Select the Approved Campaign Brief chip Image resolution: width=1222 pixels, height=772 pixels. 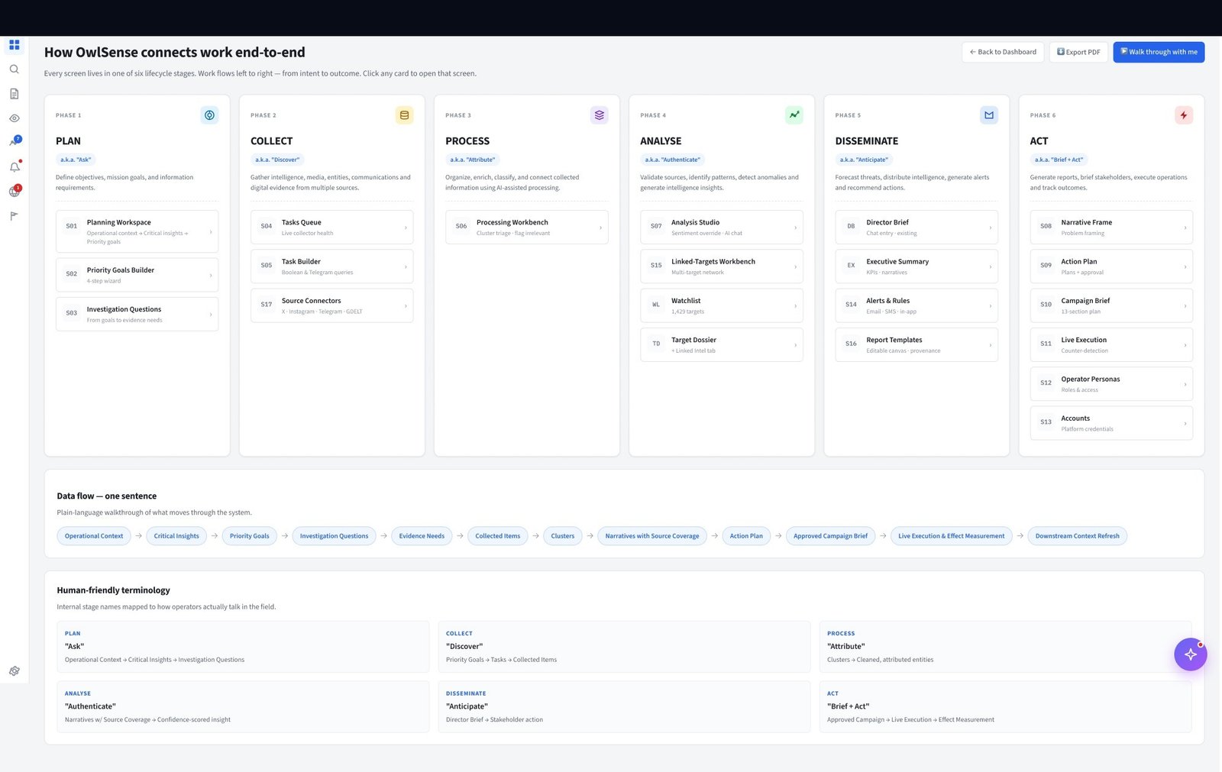click(x=830, y=536)
